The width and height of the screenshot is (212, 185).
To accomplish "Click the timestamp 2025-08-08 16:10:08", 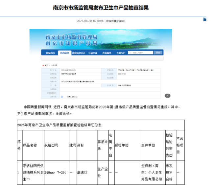I will click(90, 21).
